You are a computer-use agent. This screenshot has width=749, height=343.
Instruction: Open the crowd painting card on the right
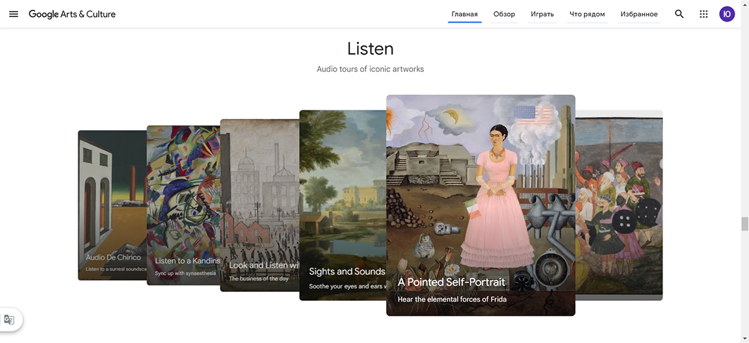point(618,205)
